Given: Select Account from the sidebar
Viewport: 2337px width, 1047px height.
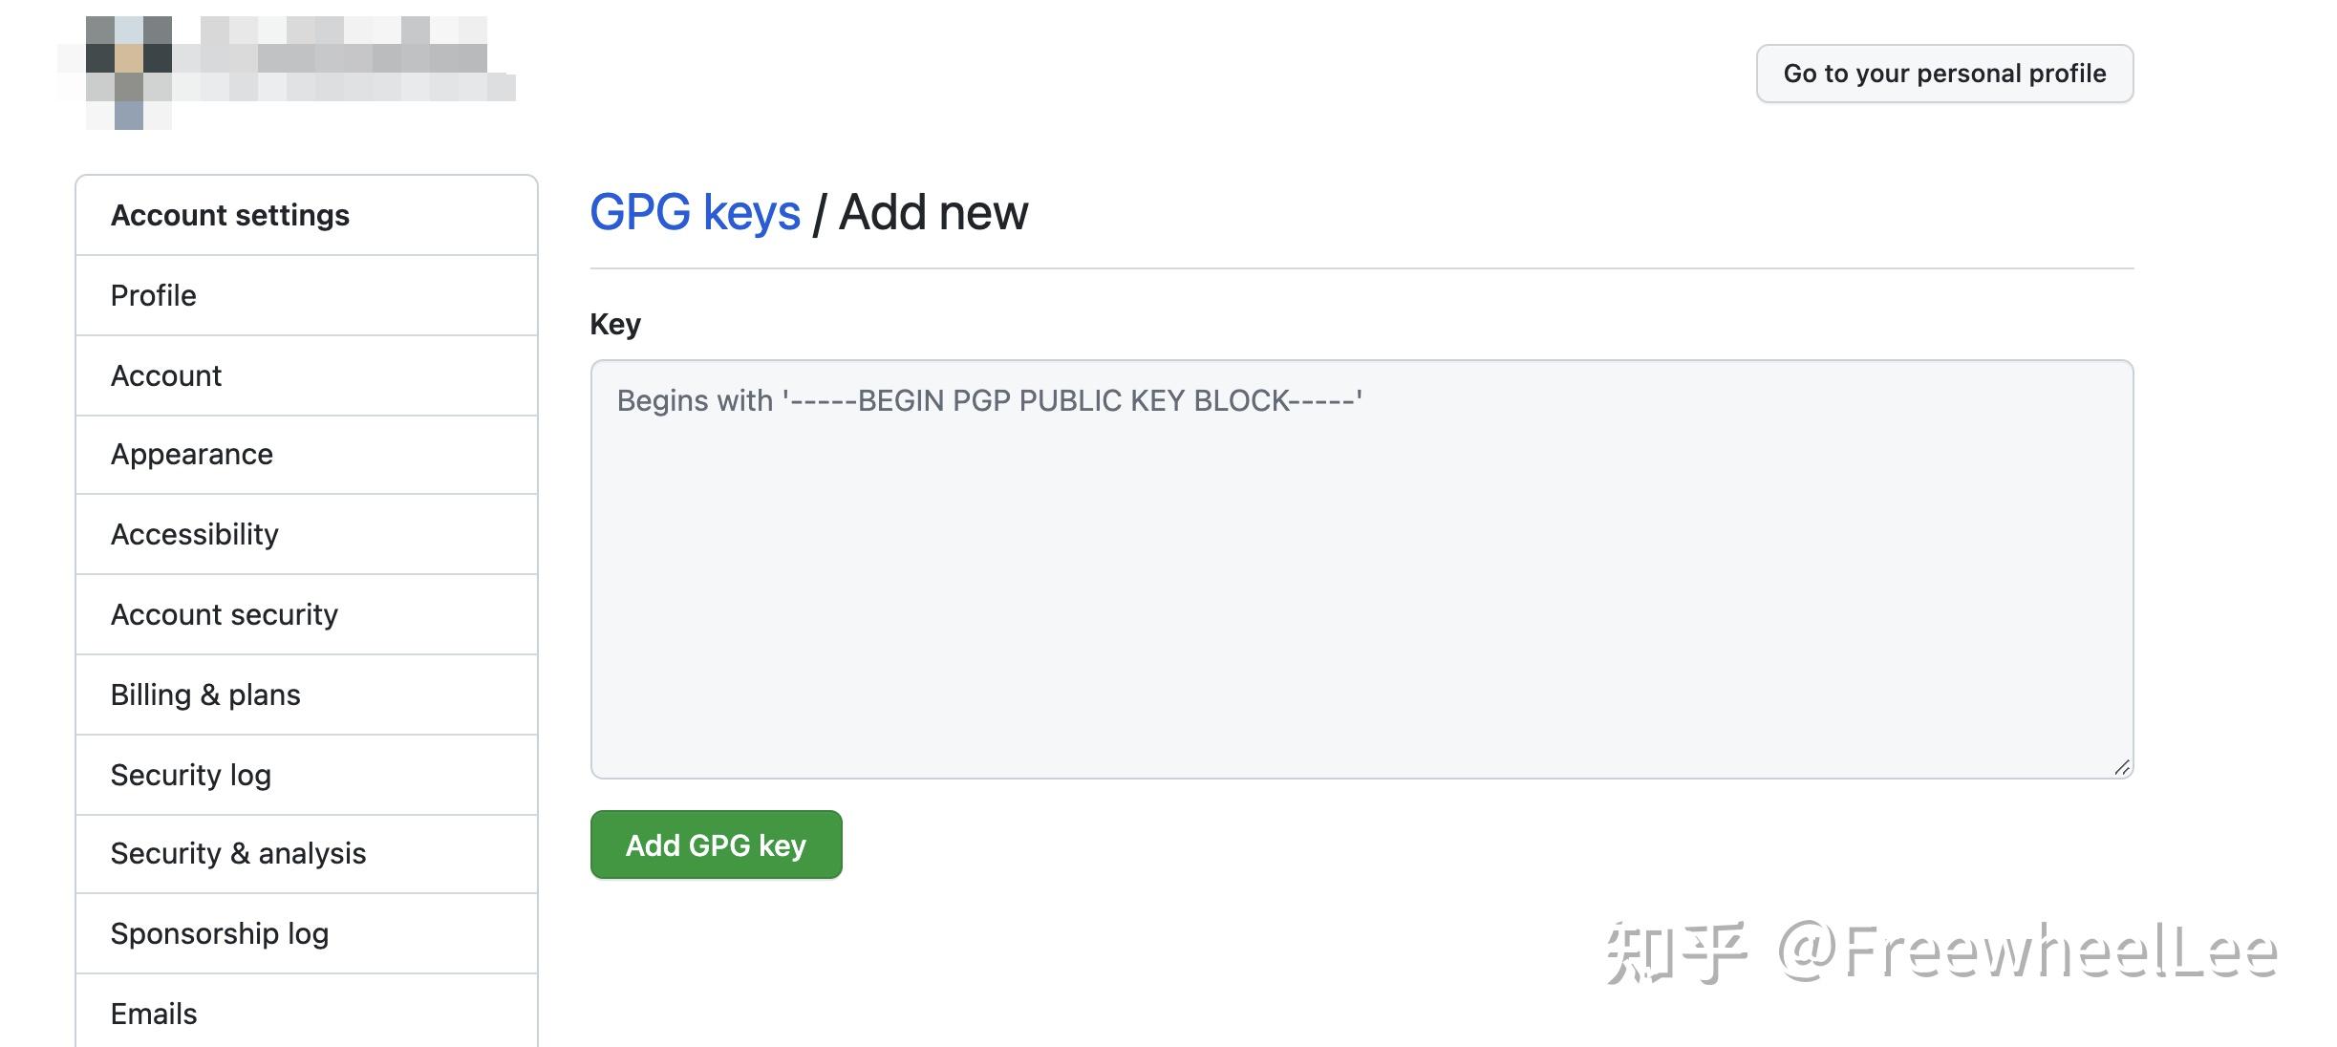Looking at the screenshot, I should [x=166, y=375].
